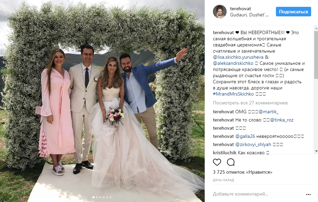
Task: Open the @martik_ mention in comments
Action: point(268,112)
